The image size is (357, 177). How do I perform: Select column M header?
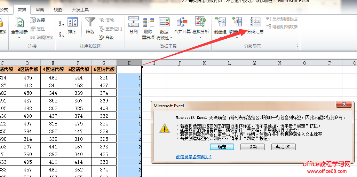coord(254,63)
